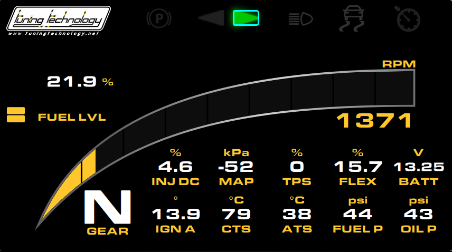
Task: Click the 13.25 battery voltage value
Action: [419, 167]
